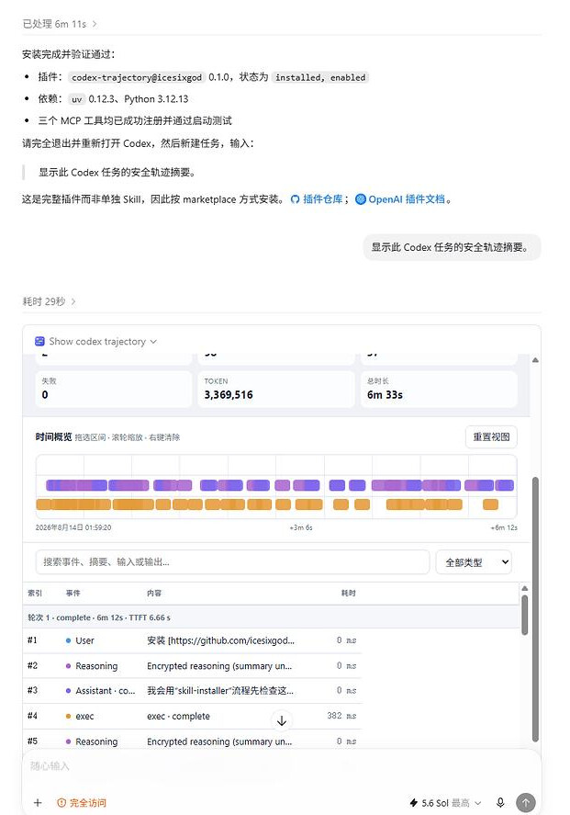This screenshot has height=815, width=570.
Task: Click the 总时长 6m 33s stat card
Action: tap(439, 389)
